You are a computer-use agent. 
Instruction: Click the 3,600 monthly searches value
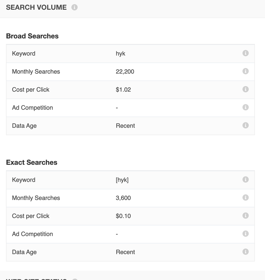pyautogui.click(x=123, y=198)
